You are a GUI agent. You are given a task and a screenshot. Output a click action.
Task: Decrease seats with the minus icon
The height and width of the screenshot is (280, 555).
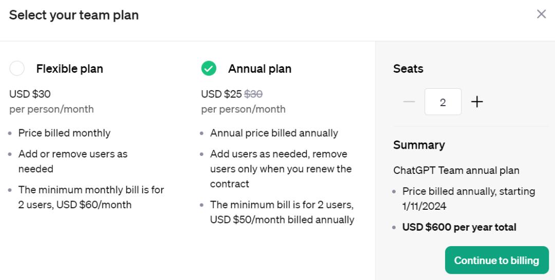pyautogui.click(x=409, y=102)
